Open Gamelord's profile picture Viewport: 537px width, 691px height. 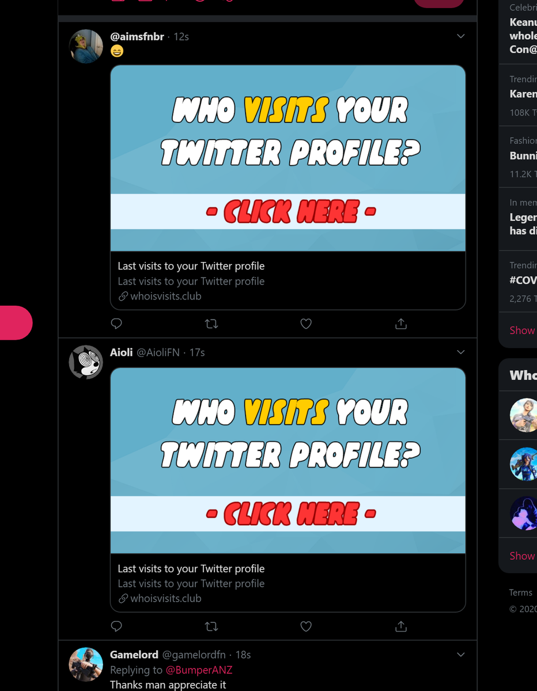pyautogui.click(x=86, y=664)
